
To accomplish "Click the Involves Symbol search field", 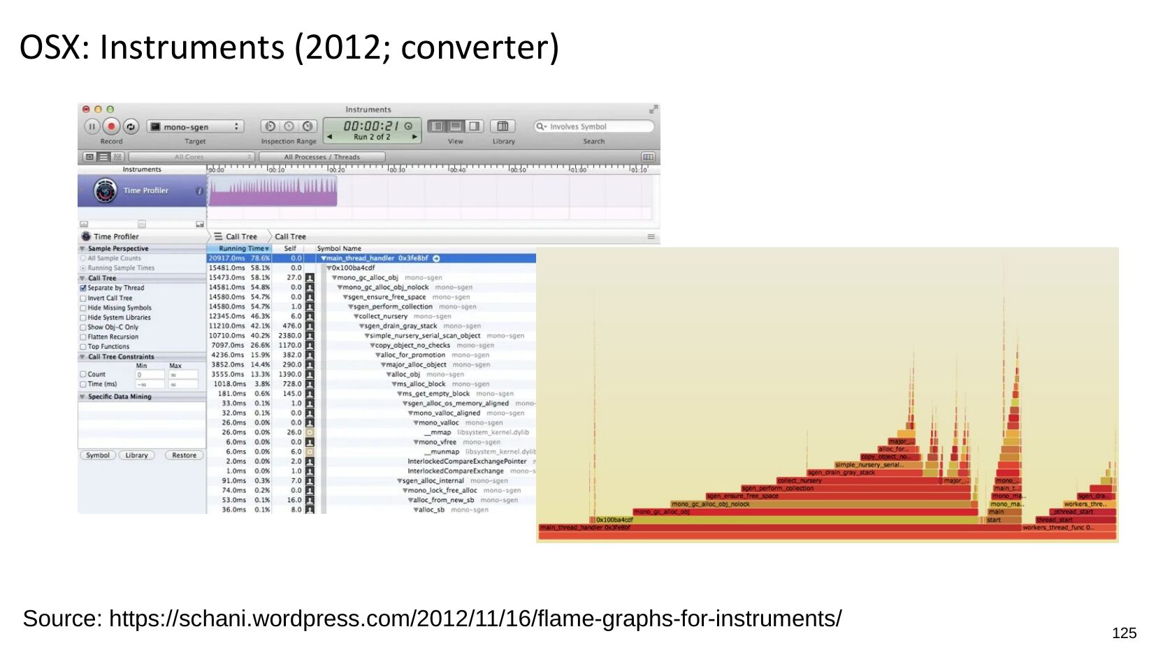I will pos(598,126).
